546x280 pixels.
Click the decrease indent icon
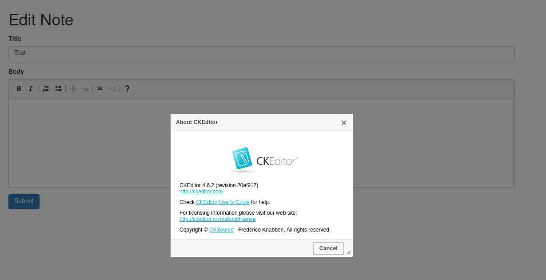pyautogui.click(x=73, y=88)
